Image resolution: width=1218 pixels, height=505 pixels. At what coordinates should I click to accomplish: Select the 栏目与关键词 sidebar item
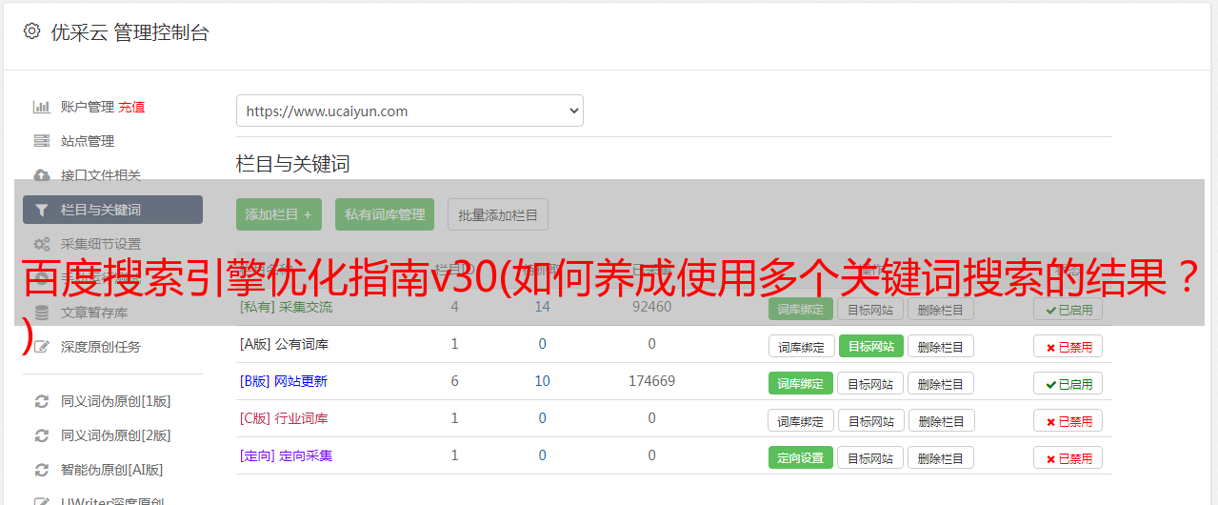(x=112, y=210)
